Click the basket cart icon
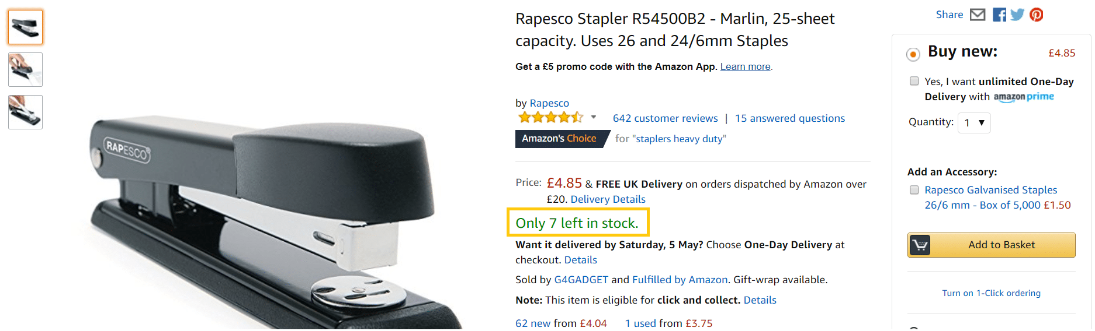The width and height of the screenshot is (1095, 331). (920, 245)
